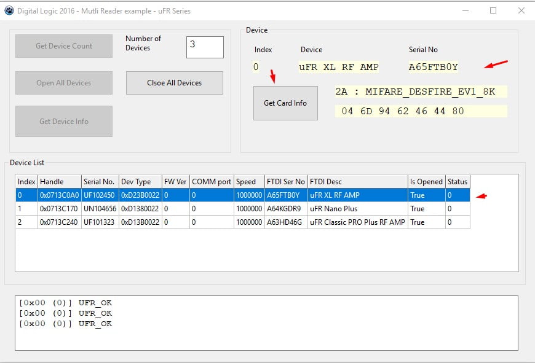Click the last UFR_OK log line
The height and width of the screenshot is (363, 535).
pyautogui.click(x=66, y=324)
